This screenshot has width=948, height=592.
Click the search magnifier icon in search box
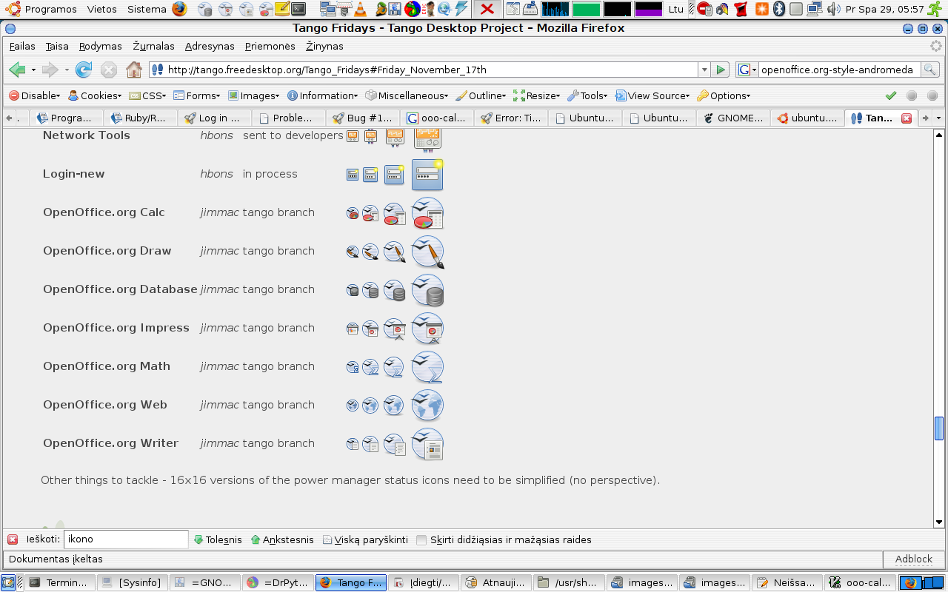[x=929, y=70]
